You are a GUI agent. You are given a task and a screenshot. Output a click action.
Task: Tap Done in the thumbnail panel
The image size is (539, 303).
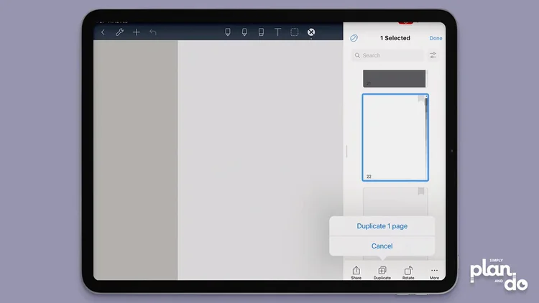click(x=436, y=38)
